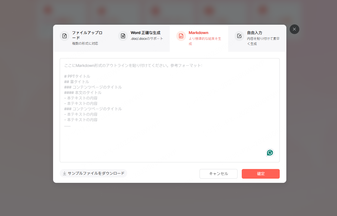This screenshot has height=216, width=337.
Task: Click the pen icon next to 自由入力
Action: (x=239, y=36)
